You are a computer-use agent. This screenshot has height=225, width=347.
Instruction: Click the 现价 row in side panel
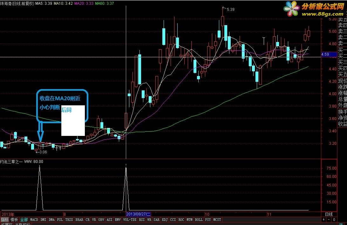[342, 81]
